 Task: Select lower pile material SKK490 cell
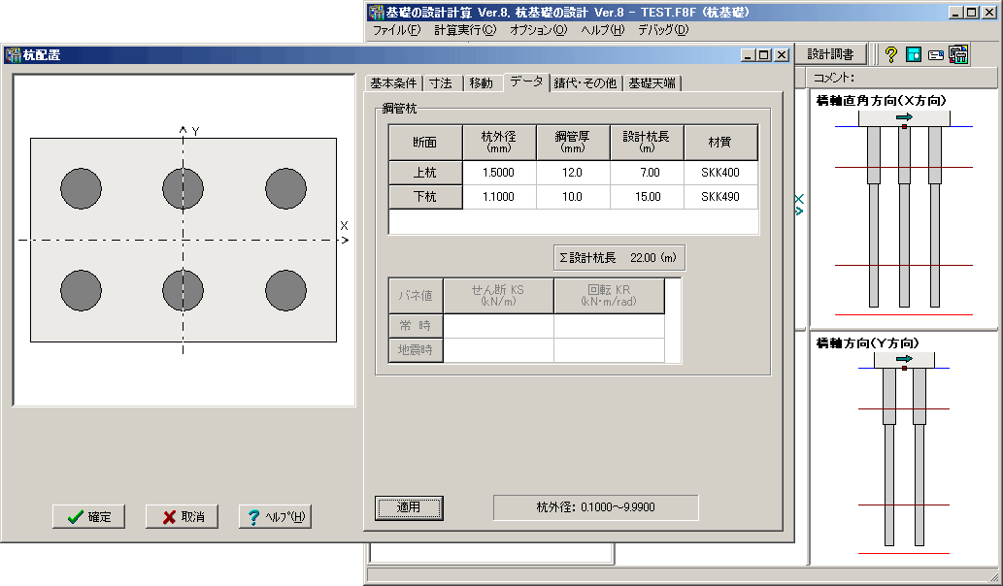(720, 197)
